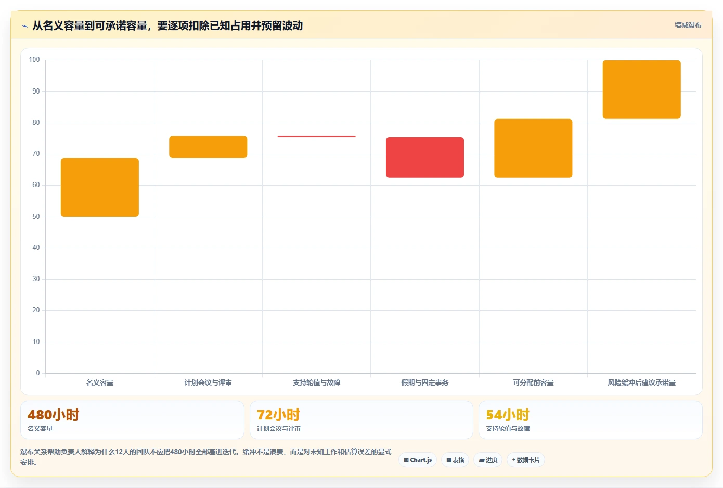Image resolution: width=723 pixels, height=488 pixels.
Task: Click the 54小时 stat card
Action: click(590, 420)
